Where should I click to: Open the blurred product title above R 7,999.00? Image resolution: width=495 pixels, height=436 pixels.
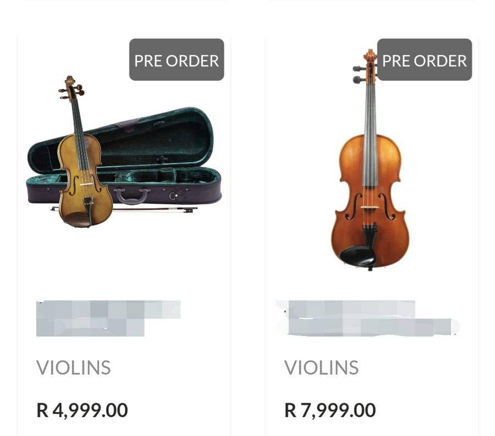point(367,318)
